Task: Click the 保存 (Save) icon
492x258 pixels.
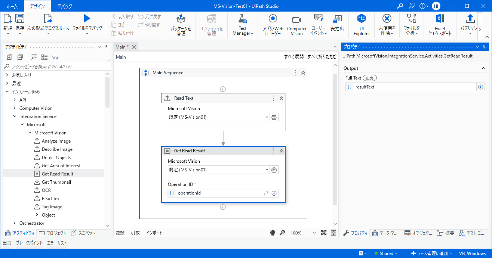Action: coord(20,19)
